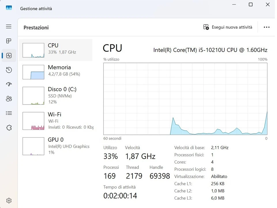Open the Users page icon

[x=9, y=99]
